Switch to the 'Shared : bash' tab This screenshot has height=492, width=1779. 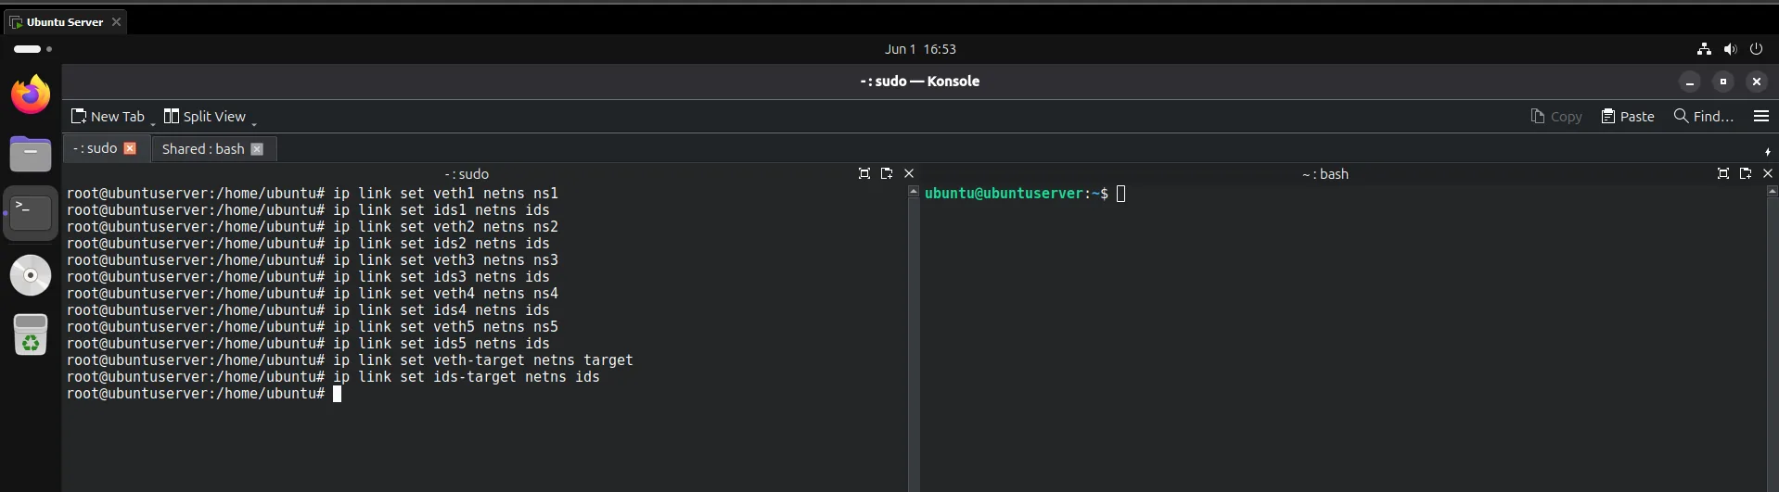(203, 148)
